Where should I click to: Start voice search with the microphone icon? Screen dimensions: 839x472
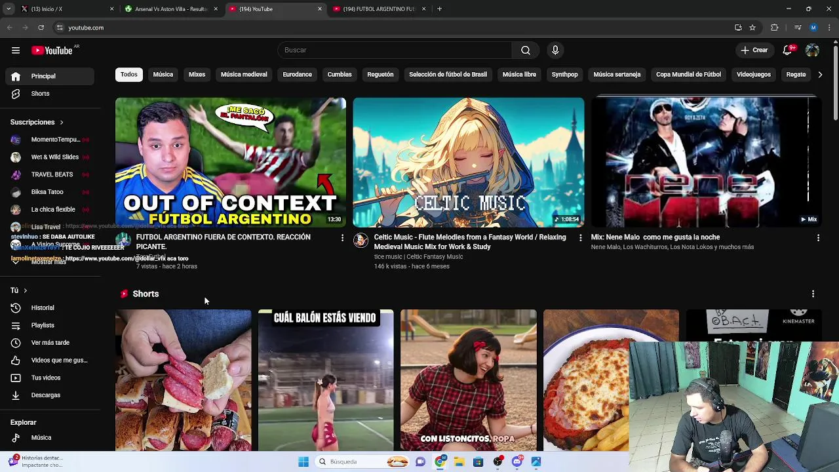555,50
